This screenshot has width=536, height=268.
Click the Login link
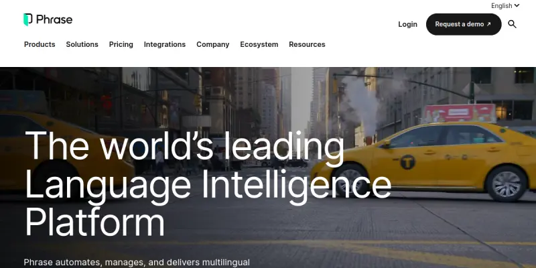[x=407, y=24]
